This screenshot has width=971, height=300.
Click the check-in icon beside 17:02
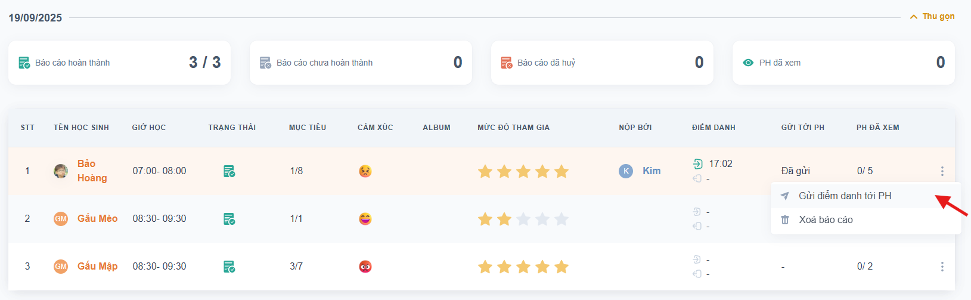point(697,164)
